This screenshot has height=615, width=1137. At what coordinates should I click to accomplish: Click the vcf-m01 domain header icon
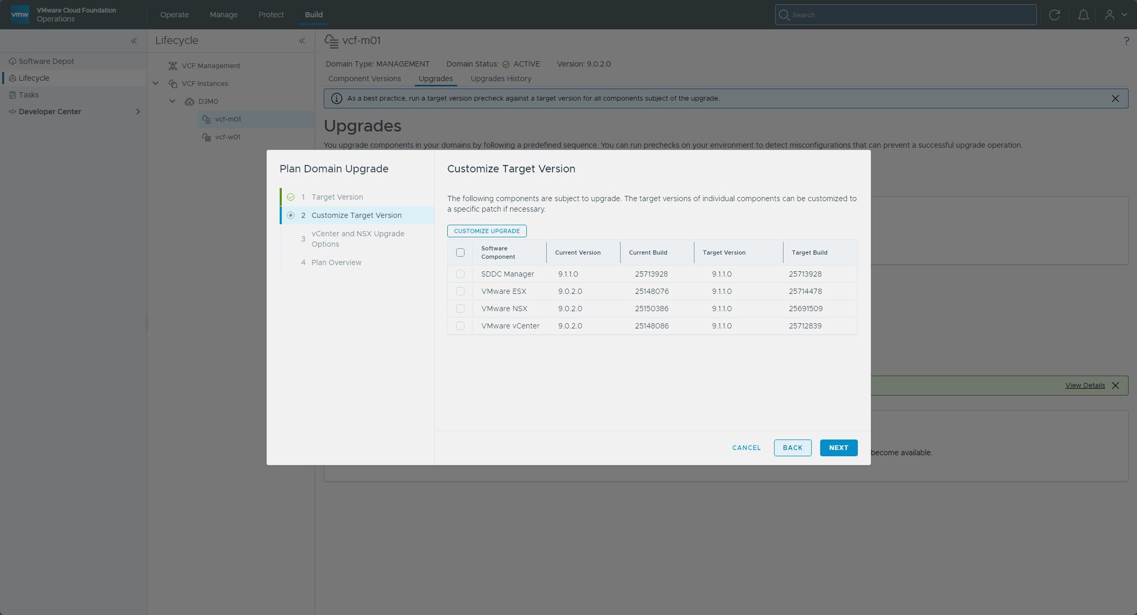332,41
